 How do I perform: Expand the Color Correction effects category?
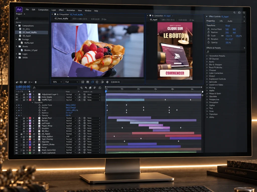(207, 73)
